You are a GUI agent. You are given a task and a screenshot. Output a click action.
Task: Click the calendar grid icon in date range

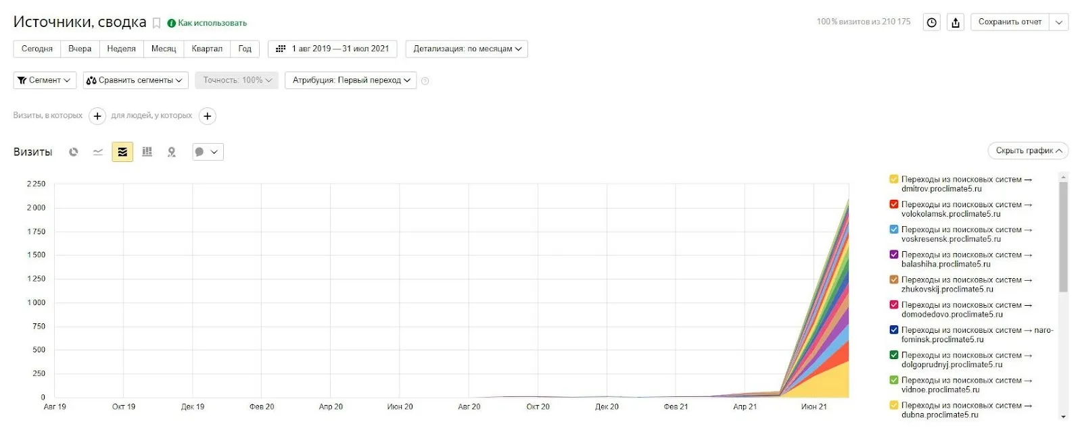[x=281, y=49]
